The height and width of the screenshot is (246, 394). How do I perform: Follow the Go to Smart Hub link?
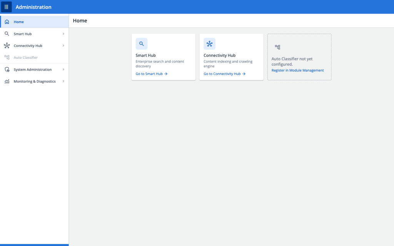(152, 74)
